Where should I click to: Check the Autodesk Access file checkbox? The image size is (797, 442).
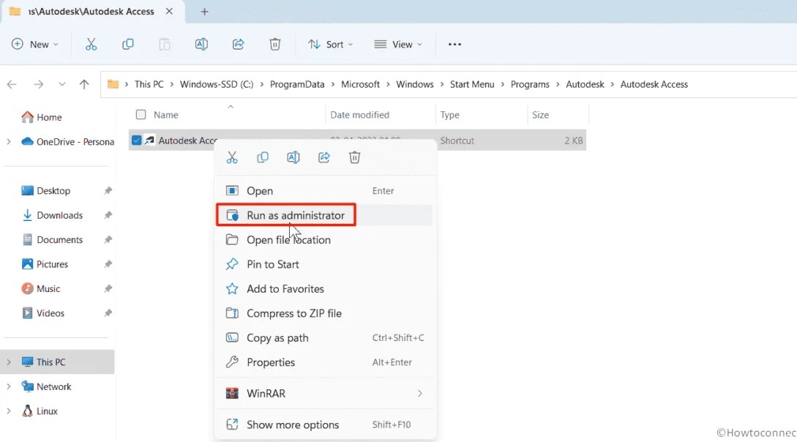coord(137,140)
